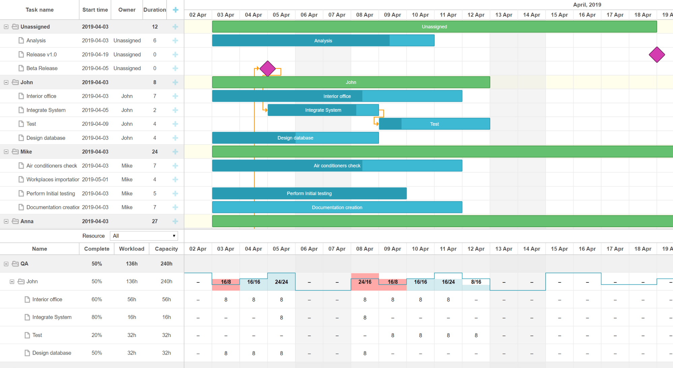Click the plus icon on the Mike row
This screenshot has height=368, width=673.
(x=175, y=152)
